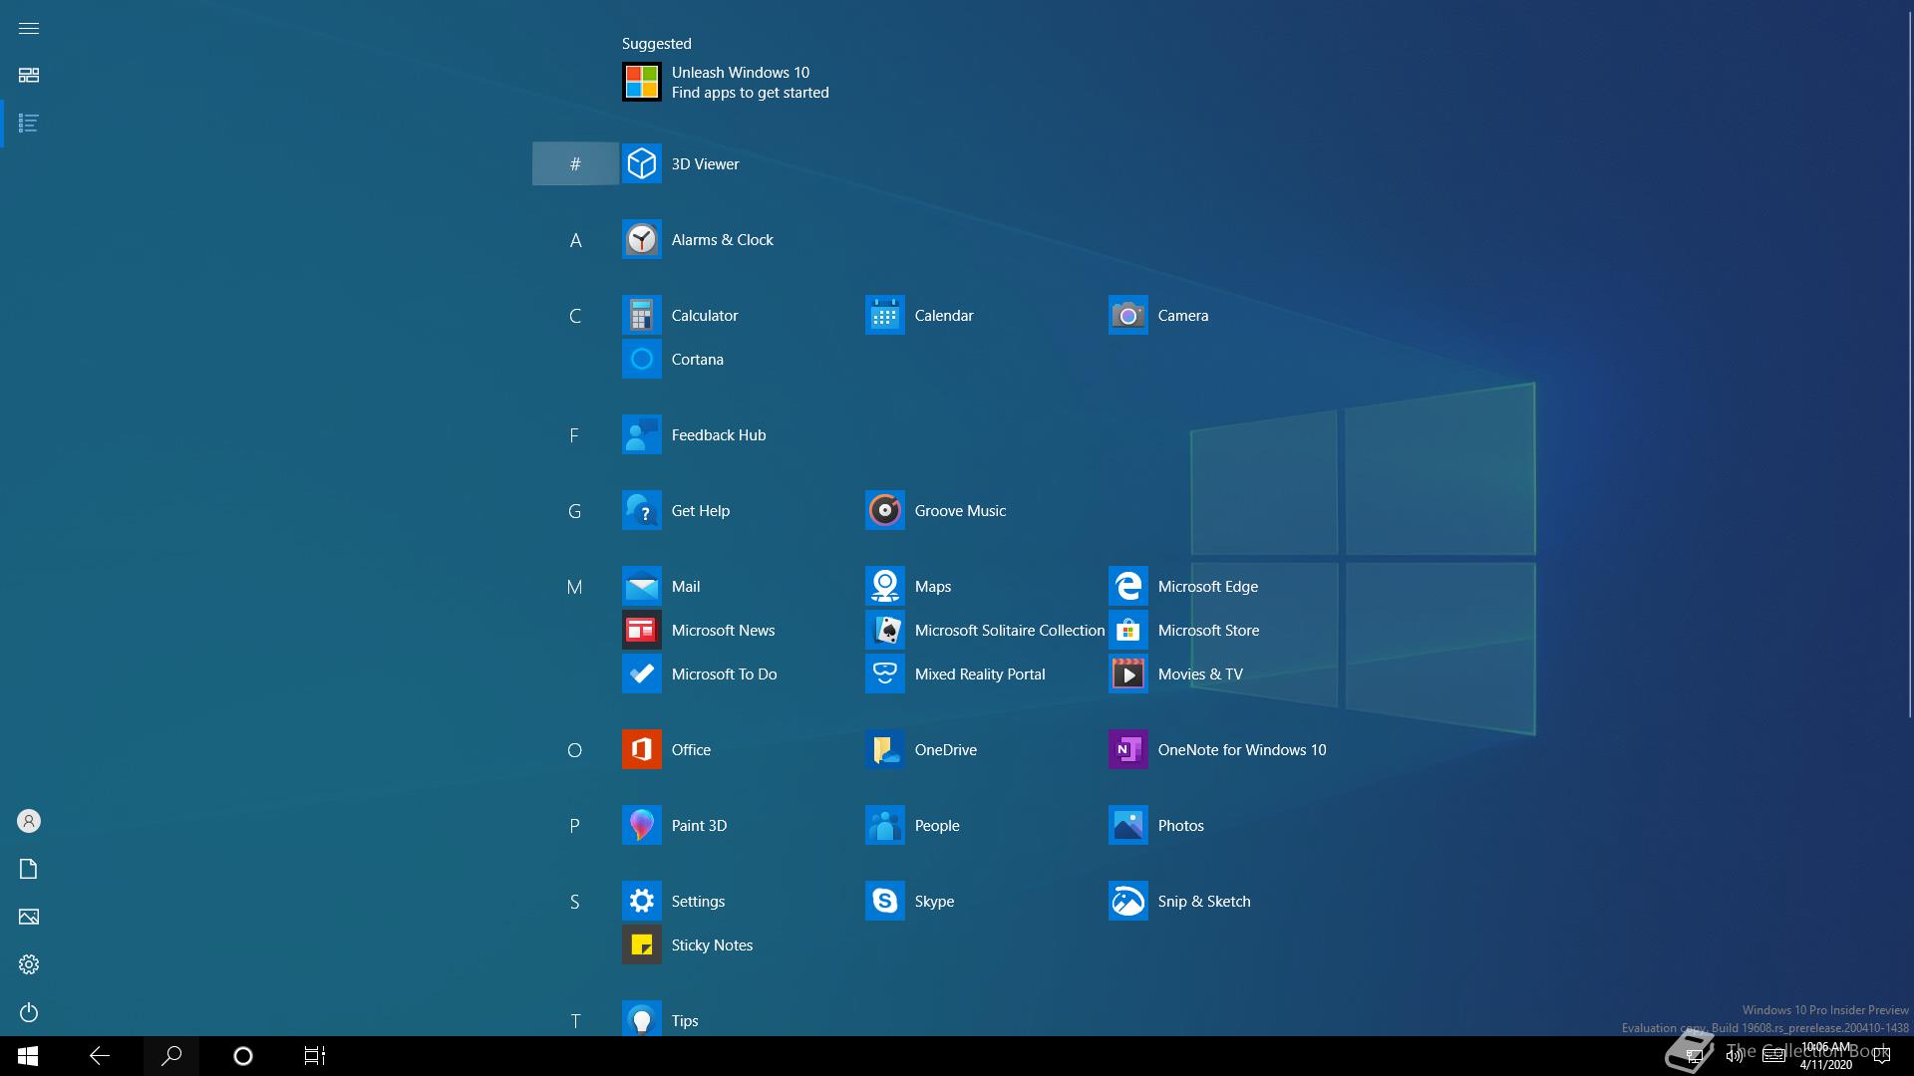Image resolution: width=1914 pixels, height=1076 pixels.
Task: Open the Pictures folder shortcut
Action: pyautogui.click(x=29, y=917)
